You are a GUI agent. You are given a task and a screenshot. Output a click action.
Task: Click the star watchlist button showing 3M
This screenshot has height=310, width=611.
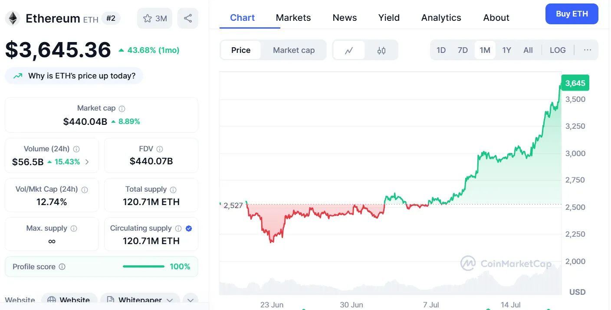(x=155, y=18)
